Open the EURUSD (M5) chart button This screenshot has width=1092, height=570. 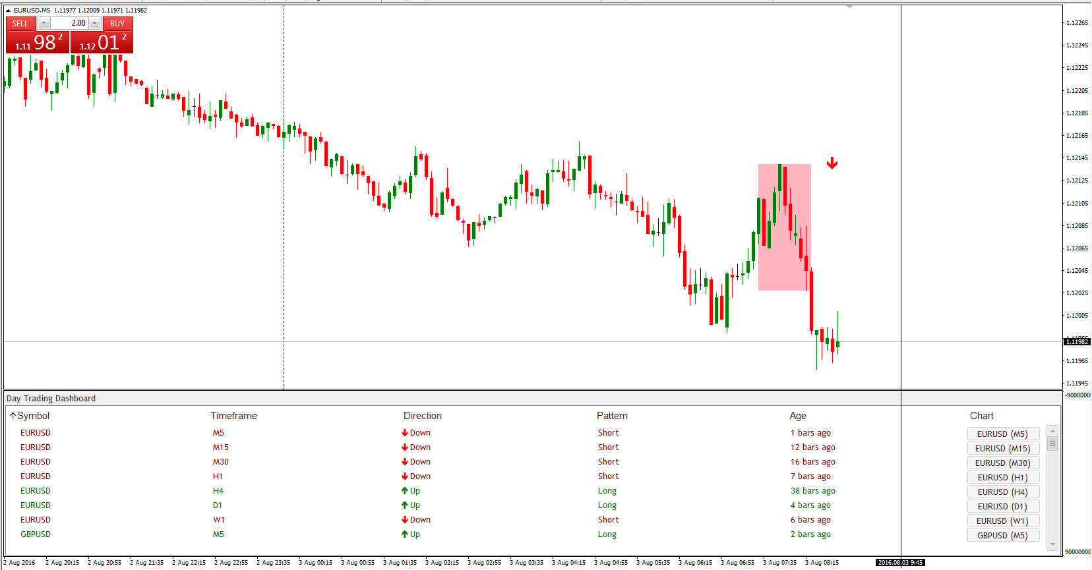1003,434
